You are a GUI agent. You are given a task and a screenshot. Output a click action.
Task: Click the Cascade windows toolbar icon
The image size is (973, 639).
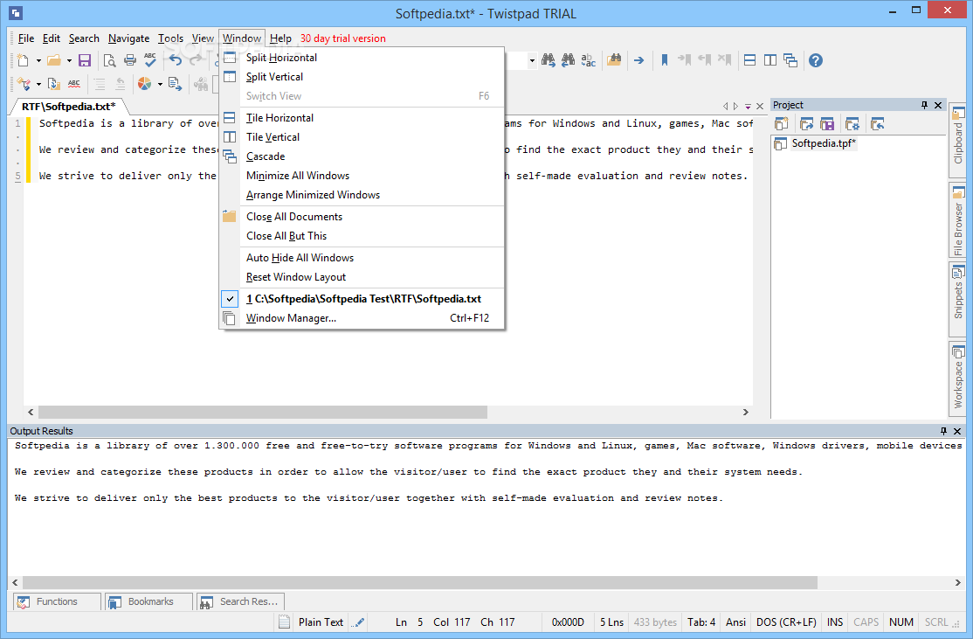tap(790, 60)
